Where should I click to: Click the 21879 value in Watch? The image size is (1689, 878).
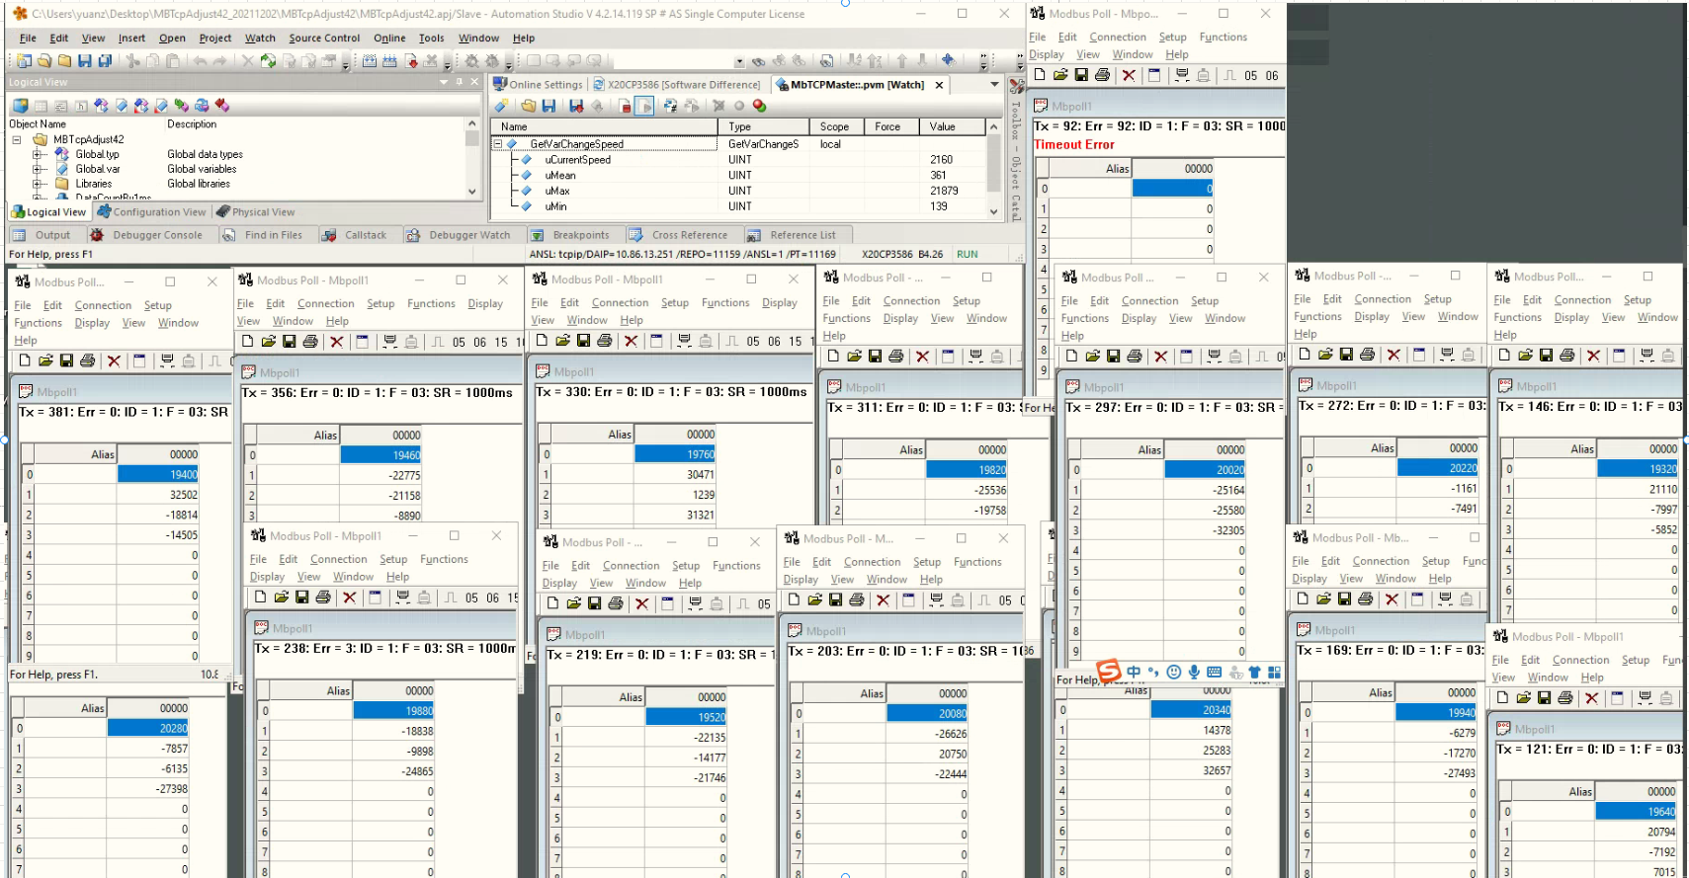click(944, 192)
